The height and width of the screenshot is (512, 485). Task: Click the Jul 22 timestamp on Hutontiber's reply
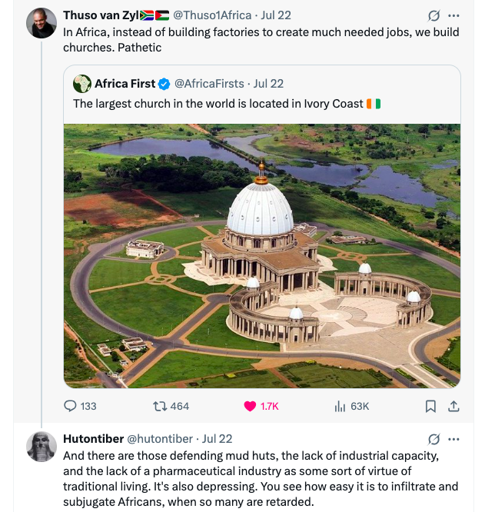[x=217, y=439]
